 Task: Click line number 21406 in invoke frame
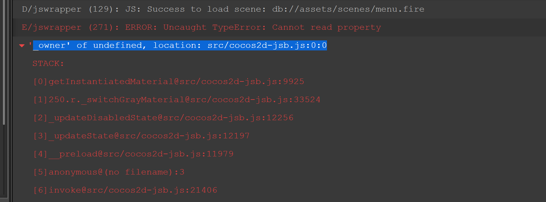pos(204,190)
